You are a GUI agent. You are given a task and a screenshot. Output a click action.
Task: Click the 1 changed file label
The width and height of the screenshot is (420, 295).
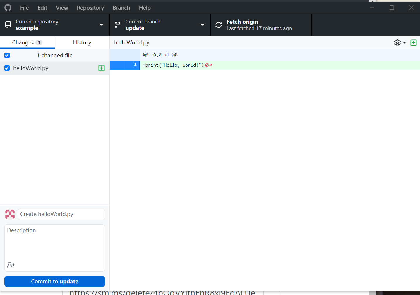[55, 55]
